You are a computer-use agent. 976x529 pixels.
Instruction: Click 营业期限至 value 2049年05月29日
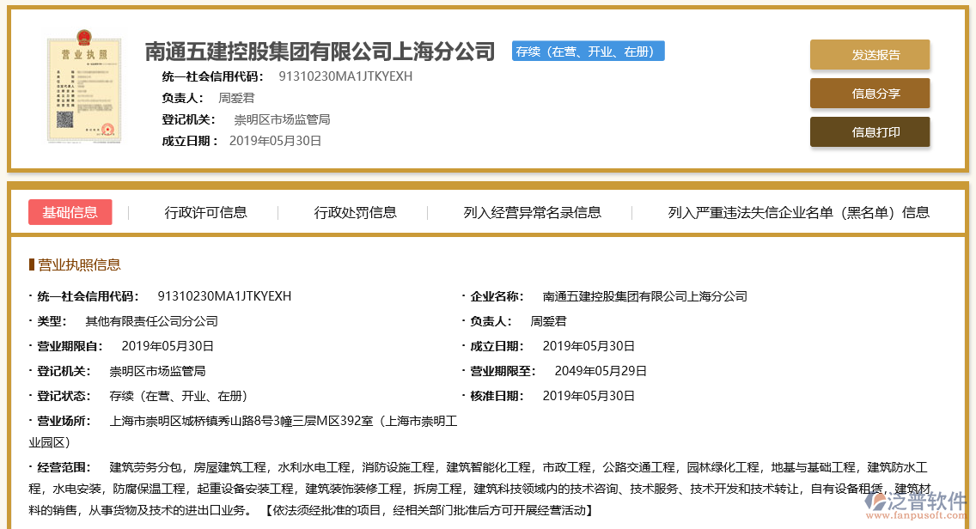[x=601, y=371]
